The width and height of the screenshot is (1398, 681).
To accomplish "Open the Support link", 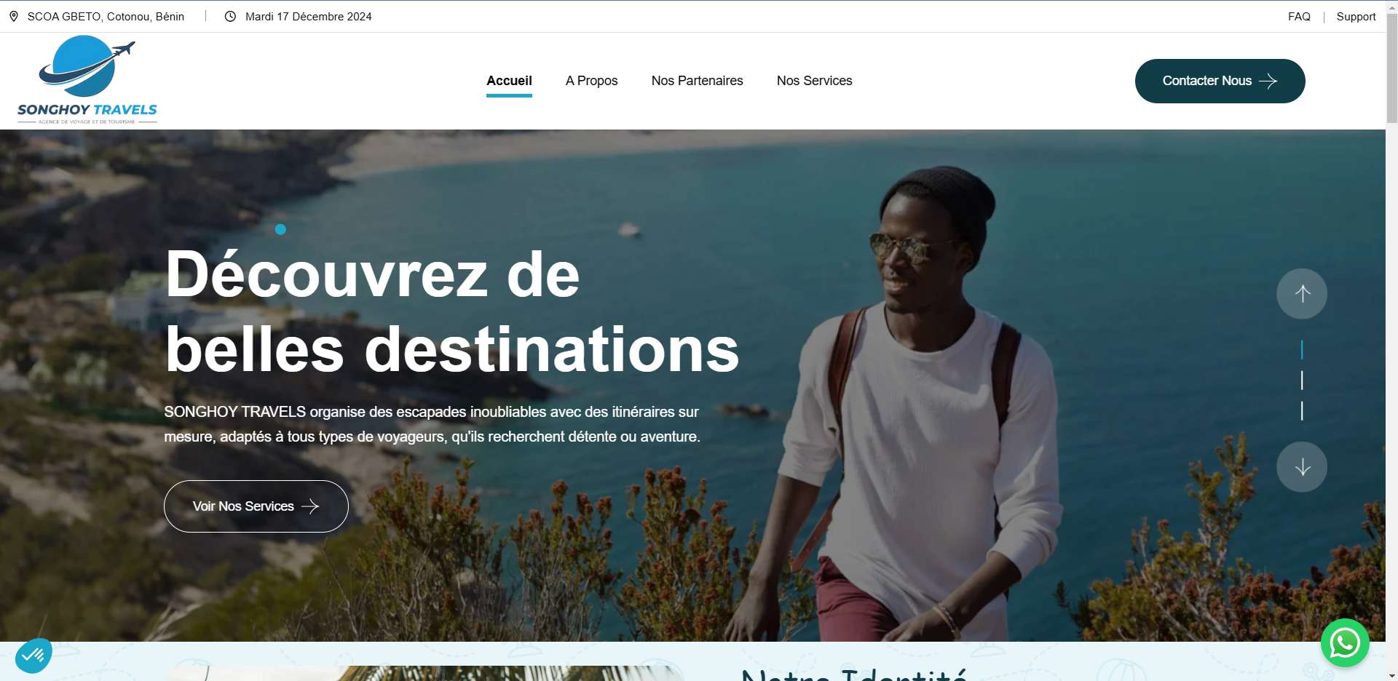I will coord(1356,16).
